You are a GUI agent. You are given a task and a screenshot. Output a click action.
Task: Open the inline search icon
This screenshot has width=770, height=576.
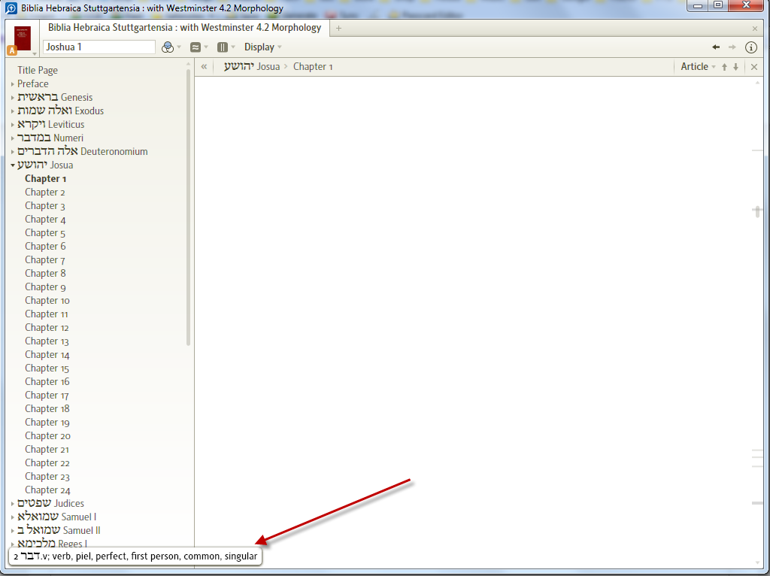coord(196,47)
